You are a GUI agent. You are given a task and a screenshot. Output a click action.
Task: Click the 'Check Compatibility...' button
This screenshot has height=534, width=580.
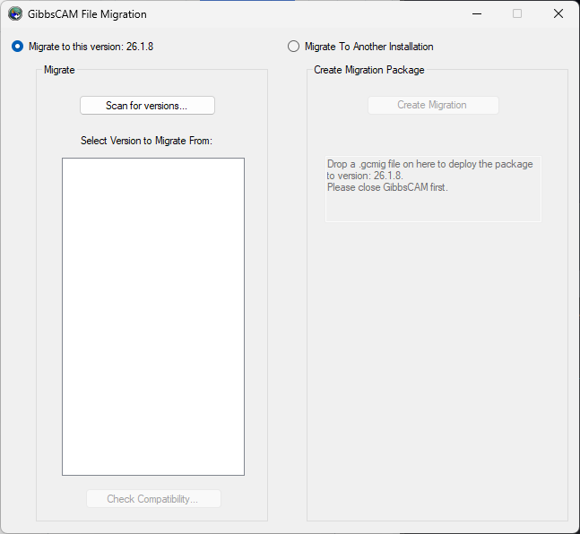point(153,499)
